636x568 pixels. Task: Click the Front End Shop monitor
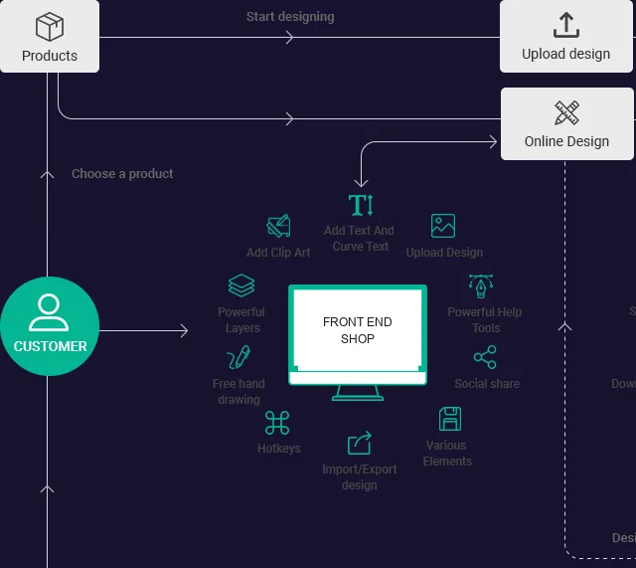(x=358, y=342)
